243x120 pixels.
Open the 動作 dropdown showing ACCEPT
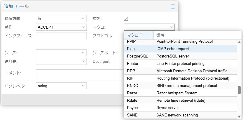point(83,27)
